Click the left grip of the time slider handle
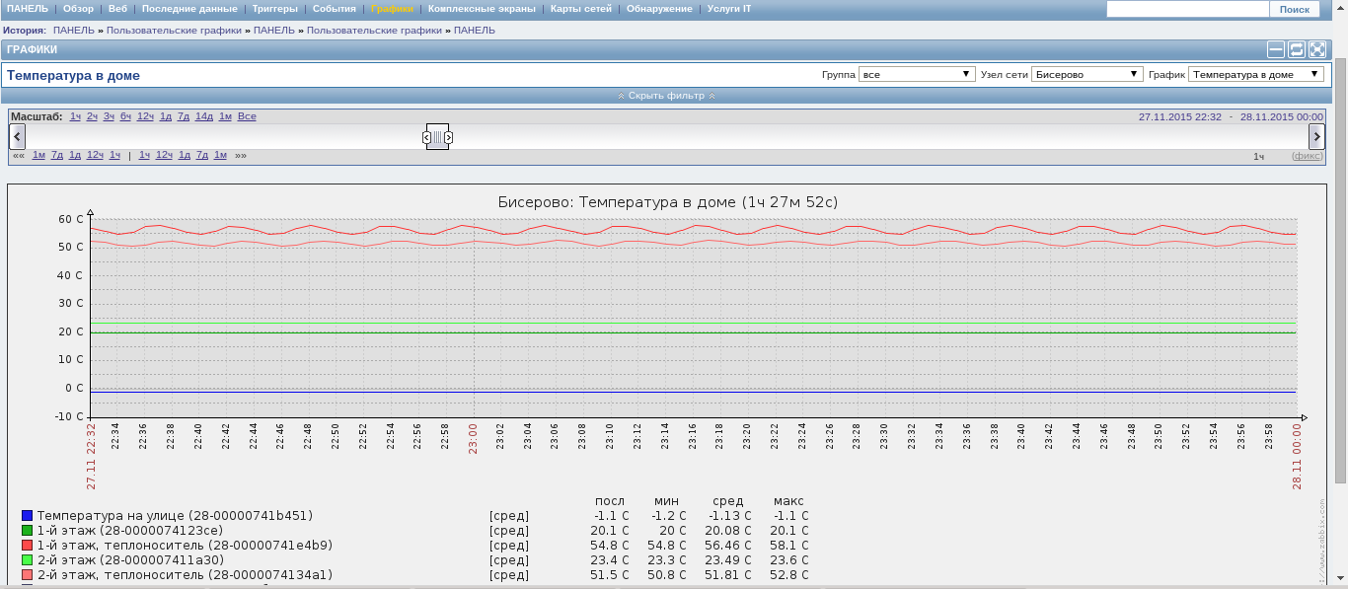1348x589 pixels. click(427, 137)
